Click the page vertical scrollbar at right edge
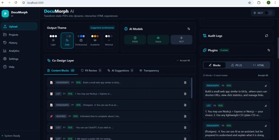The image size is (279, 140). (278, 48)
